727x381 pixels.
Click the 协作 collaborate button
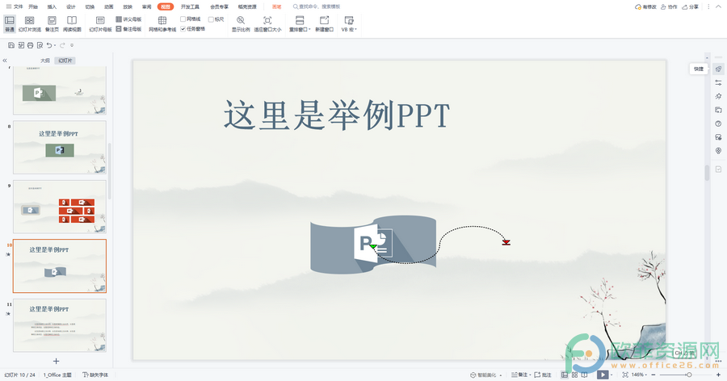coord(669,6)
